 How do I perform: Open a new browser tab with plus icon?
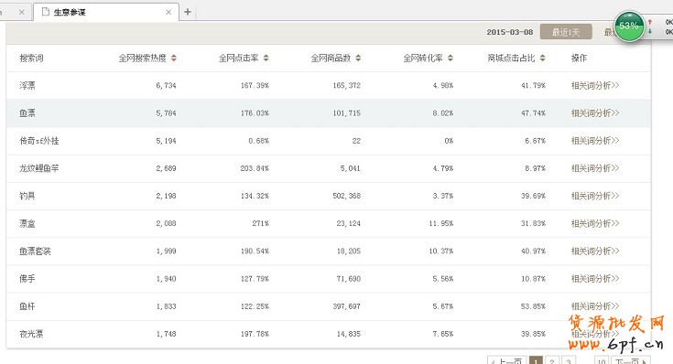click(188, 12)
